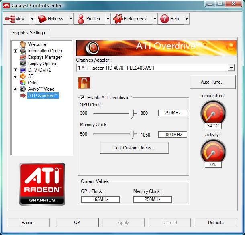Click the current GPU Clock 165MHz field
Viewport: 245px width, 235px height.
[100, 199]
